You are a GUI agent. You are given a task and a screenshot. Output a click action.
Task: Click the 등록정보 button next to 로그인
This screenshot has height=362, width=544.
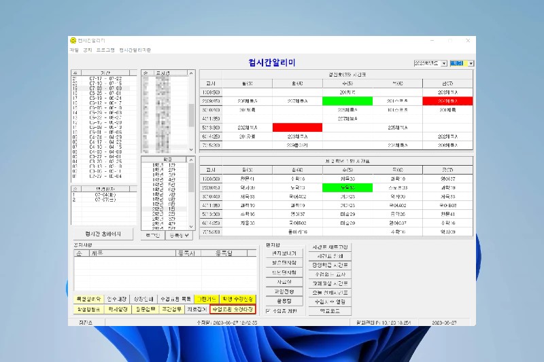coord(179,236)
